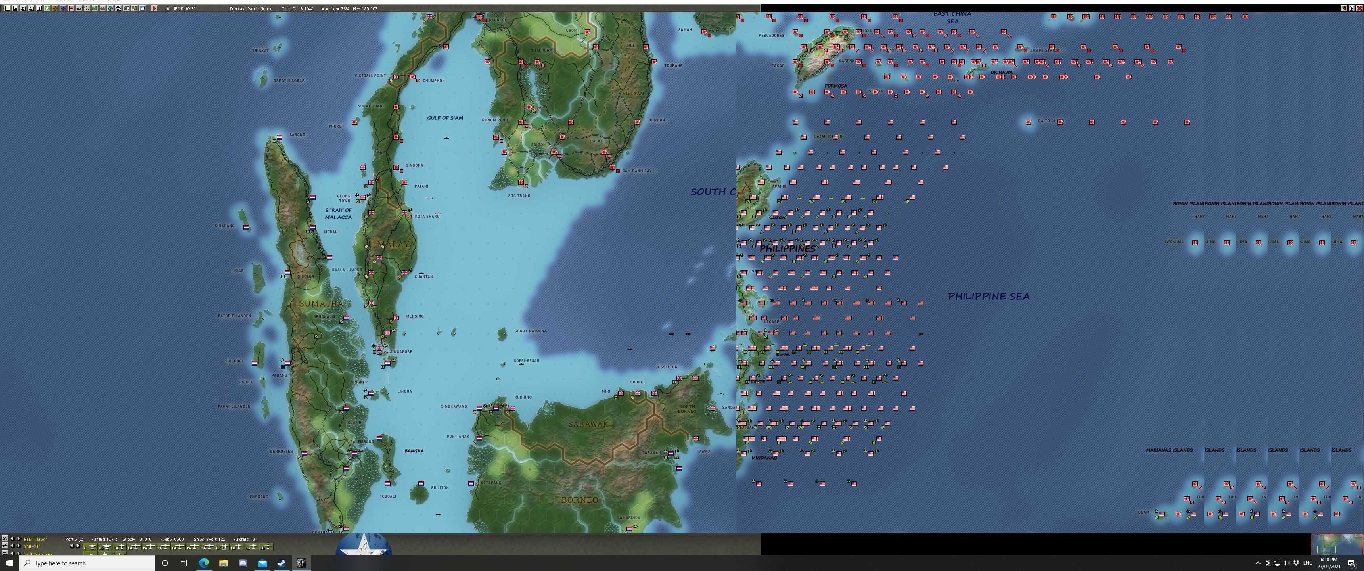Viewport: 1364px width, 571px height.
Task: Open Discord from the taskbar
Action: 243,563
